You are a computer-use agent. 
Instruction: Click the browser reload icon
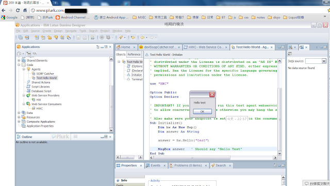tap(18, 10)
